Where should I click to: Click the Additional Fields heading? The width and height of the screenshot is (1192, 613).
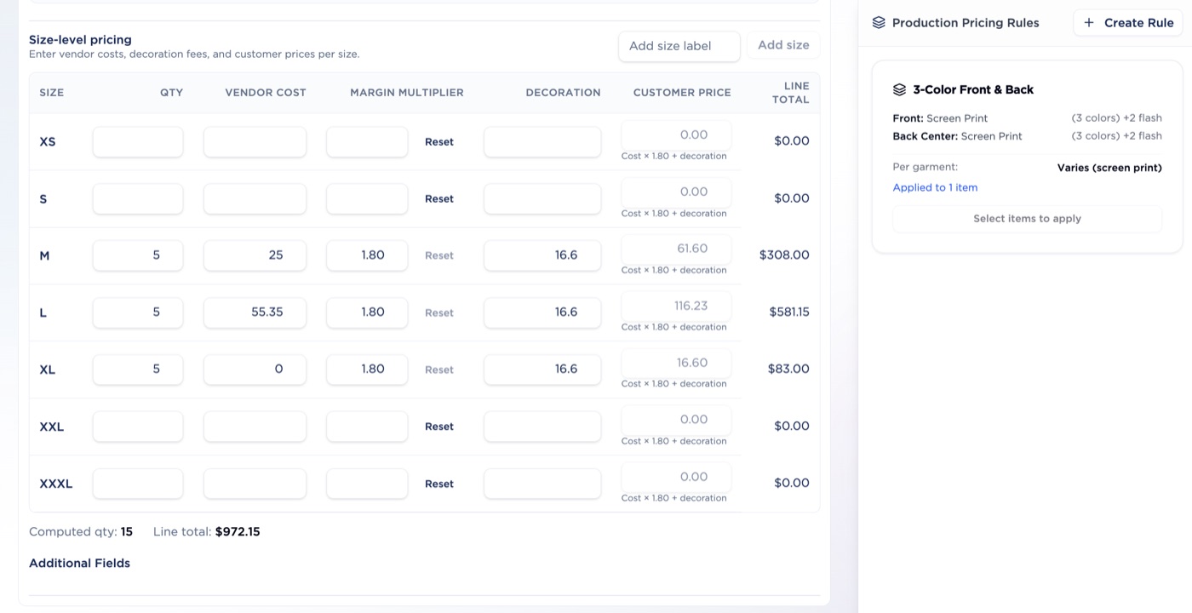[79, 563]
